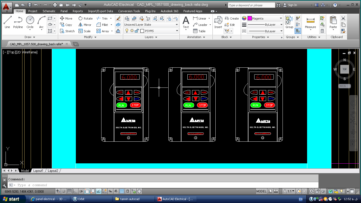Click the Rotate tool
The width and height of the screenshot is (361, 203).
85,19
